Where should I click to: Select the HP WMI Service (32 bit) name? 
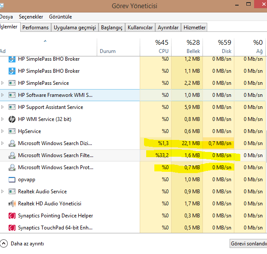45,119
